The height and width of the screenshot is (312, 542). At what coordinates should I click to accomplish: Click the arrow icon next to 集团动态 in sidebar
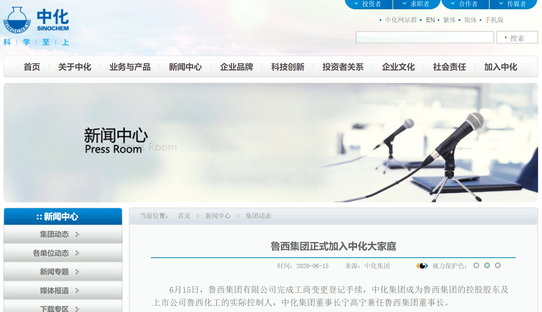click(x=77, y=234)
